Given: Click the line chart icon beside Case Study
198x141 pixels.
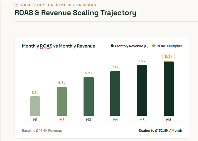Looking at the screenshot, I should coord(16,5).
